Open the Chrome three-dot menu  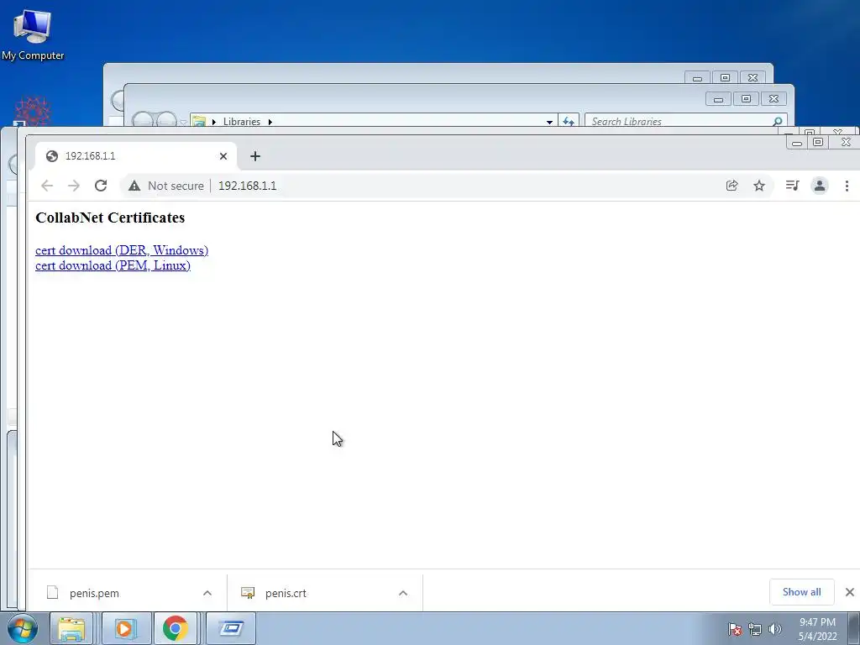(847, 186)
